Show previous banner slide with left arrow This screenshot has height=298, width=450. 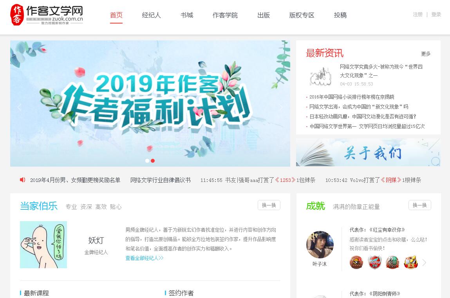[x=19, y=107]
